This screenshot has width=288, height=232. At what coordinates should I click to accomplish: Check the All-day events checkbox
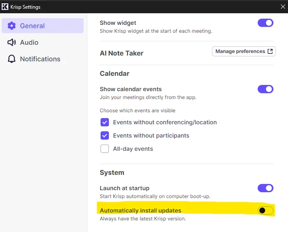[x=105, y=149]
